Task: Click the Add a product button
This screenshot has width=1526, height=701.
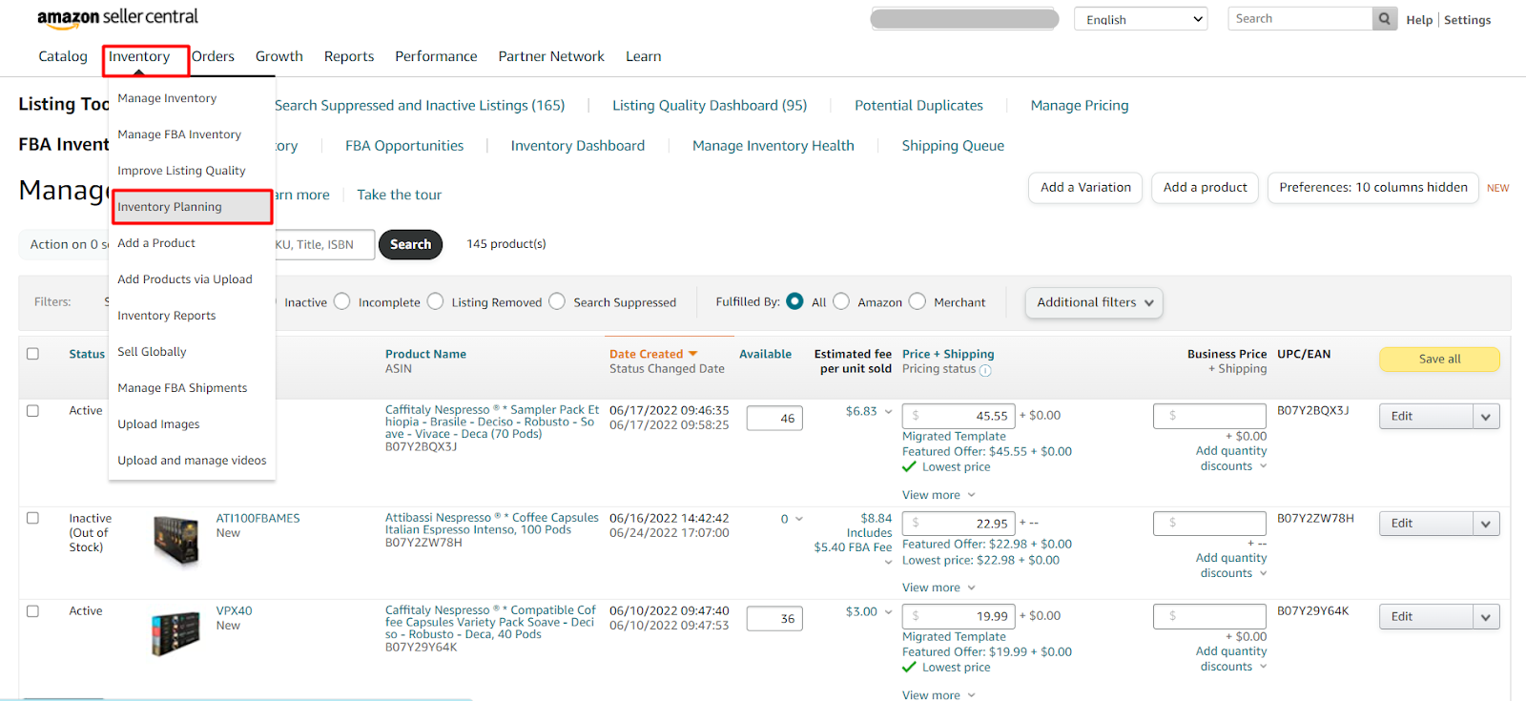Action: (x=1206, y=188)
